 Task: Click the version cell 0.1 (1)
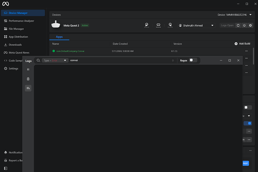click(174, 51)
